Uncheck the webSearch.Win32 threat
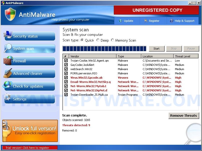202x151 pixels. click(x=66, y=69)
